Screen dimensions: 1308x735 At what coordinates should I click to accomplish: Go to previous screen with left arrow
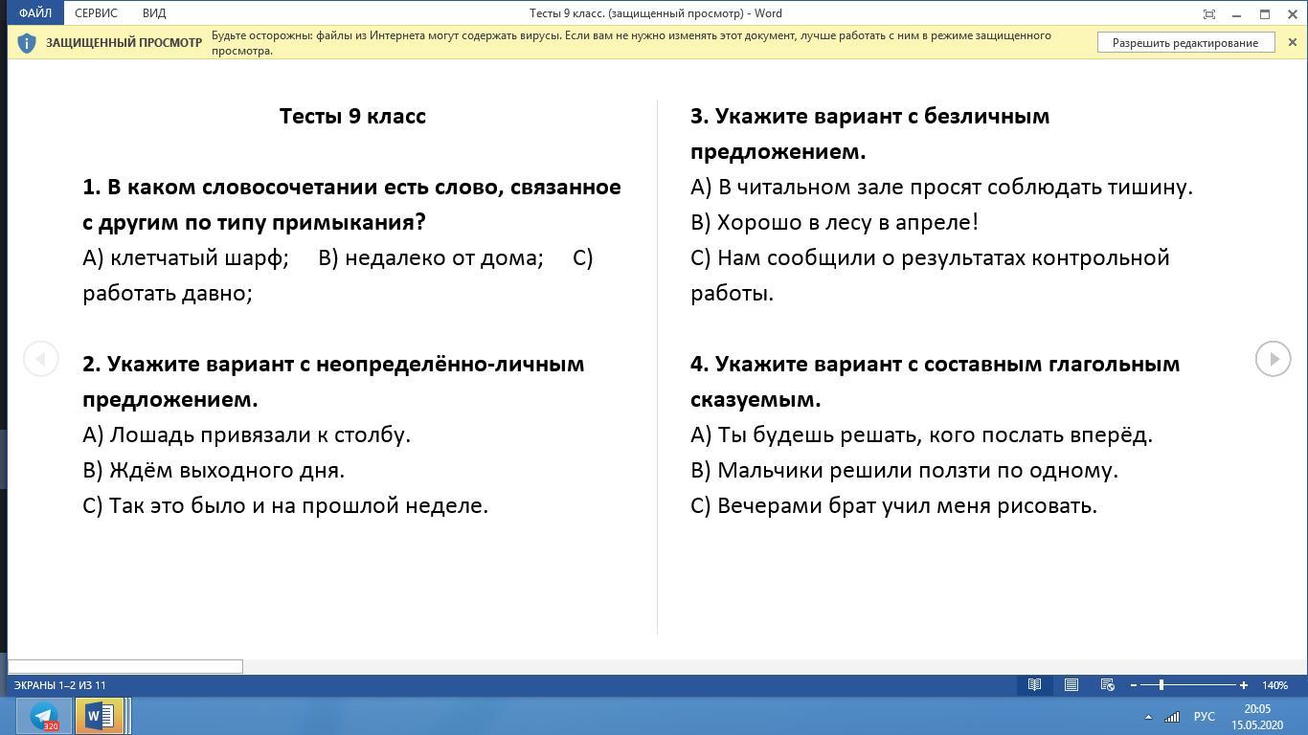(x=40, y=359)
